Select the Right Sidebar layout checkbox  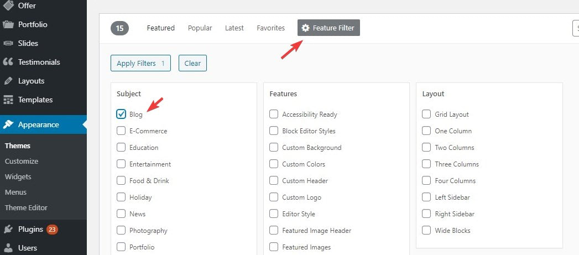click(426, 214)
